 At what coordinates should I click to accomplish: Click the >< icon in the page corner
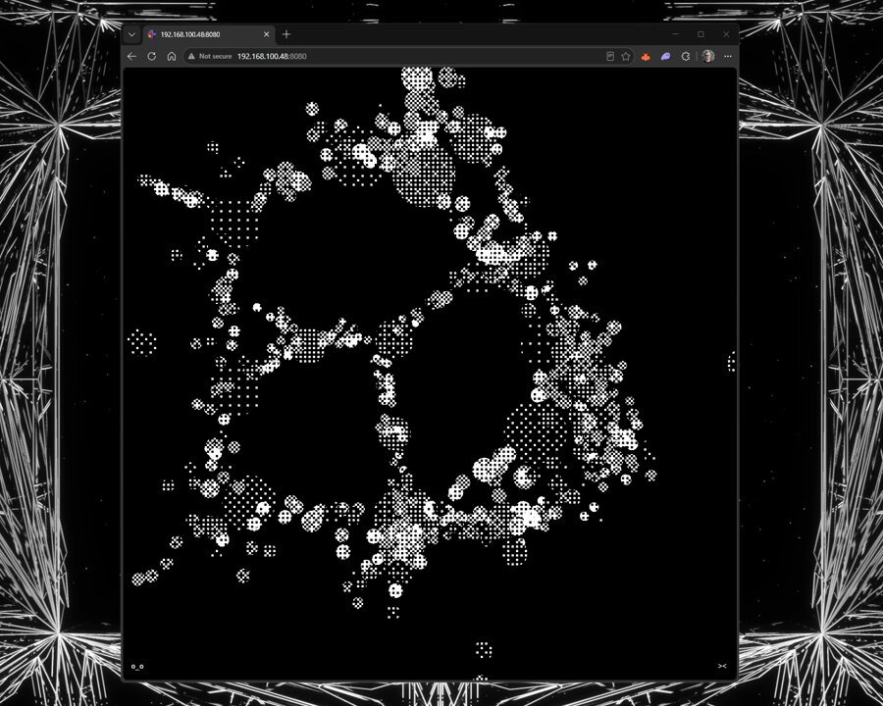pyautogui.click(x=722, y=666)
